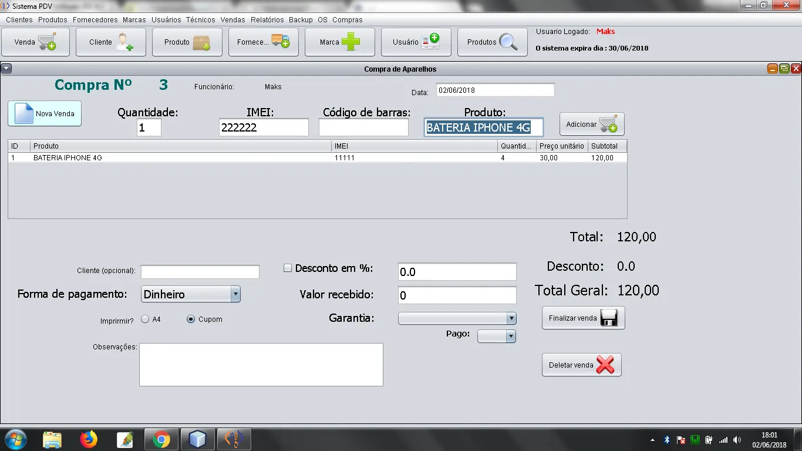Click the volume speaker tray icon

click(737, 440)
